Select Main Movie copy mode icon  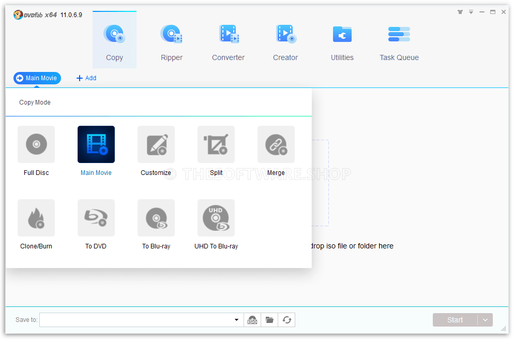pos(96,144)
